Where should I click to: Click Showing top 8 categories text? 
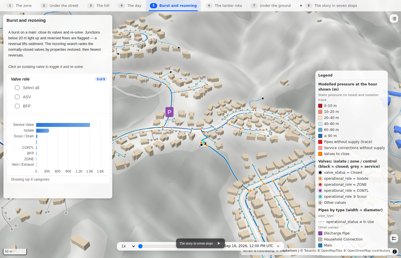[x=30, y=179]
